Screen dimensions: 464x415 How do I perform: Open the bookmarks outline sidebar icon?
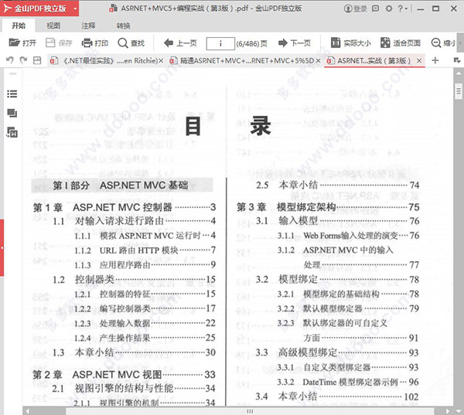[x=12, y=94]
